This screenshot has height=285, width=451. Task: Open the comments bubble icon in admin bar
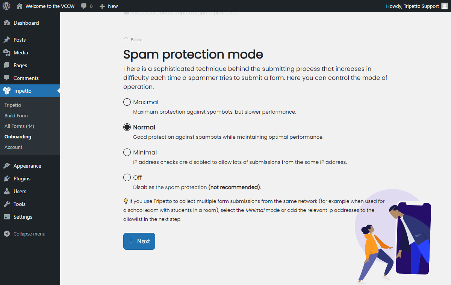[x=84, y=6]
